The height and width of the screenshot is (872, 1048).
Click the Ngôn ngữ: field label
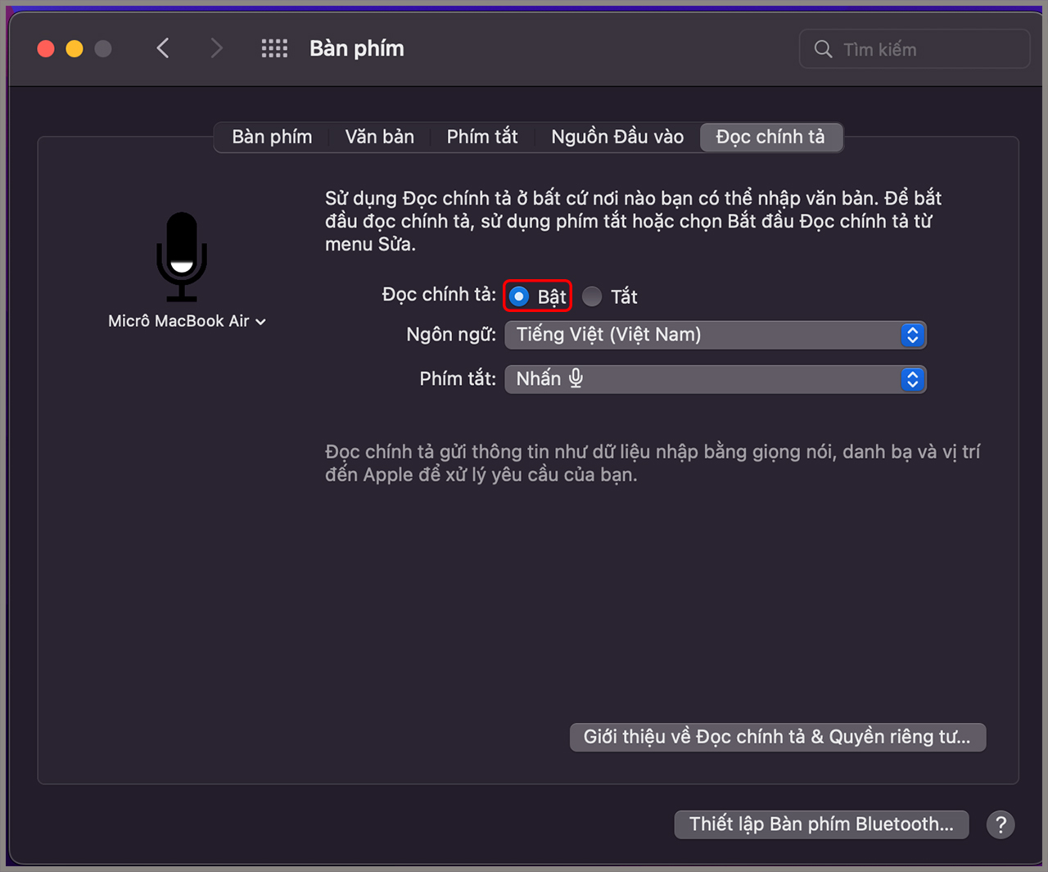click(x=451, y=334)
